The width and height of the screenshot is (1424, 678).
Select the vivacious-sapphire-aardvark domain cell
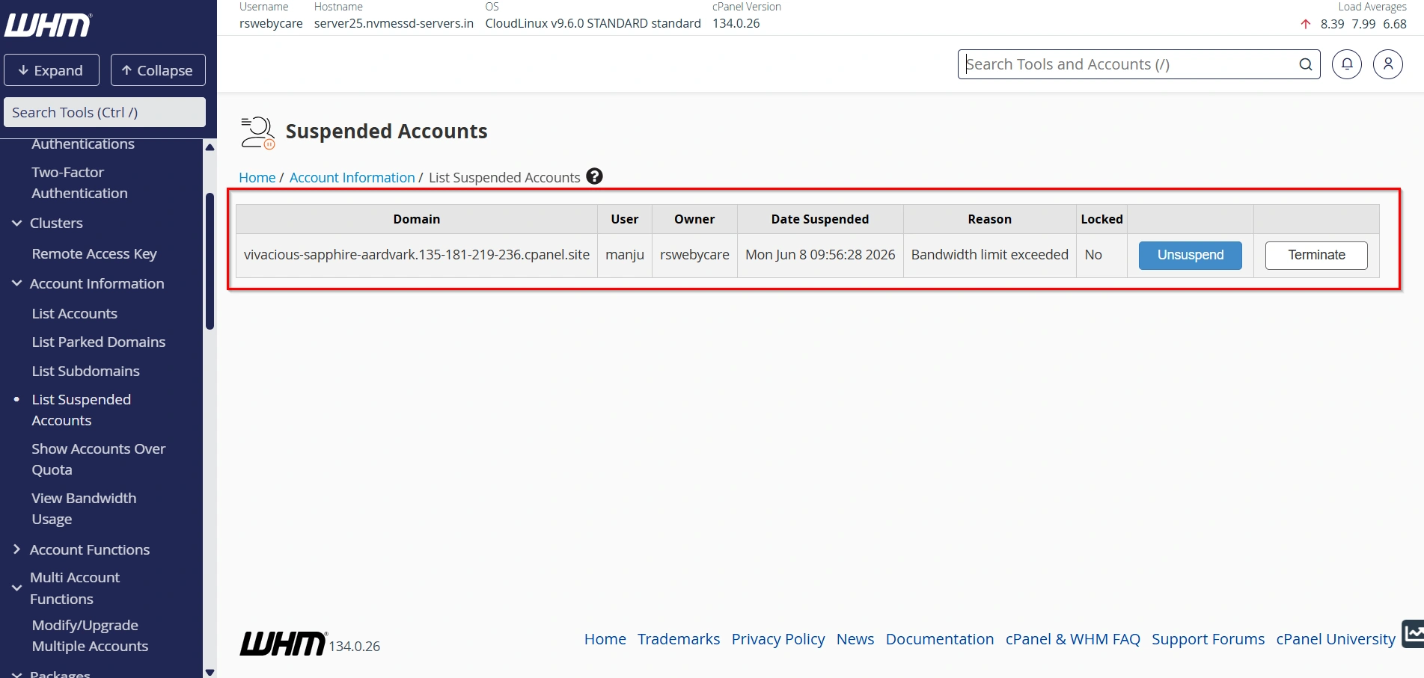point(417,255)
